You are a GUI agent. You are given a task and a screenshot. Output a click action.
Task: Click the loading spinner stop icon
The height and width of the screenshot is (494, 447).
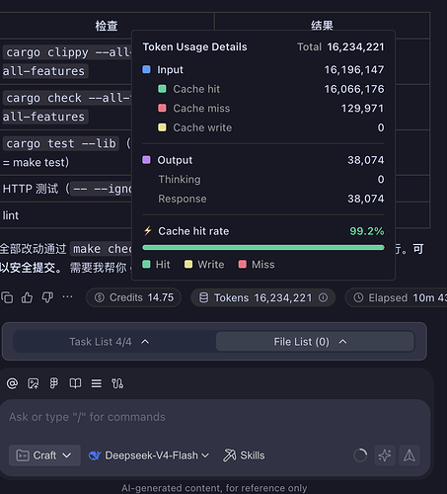(360, 455)
